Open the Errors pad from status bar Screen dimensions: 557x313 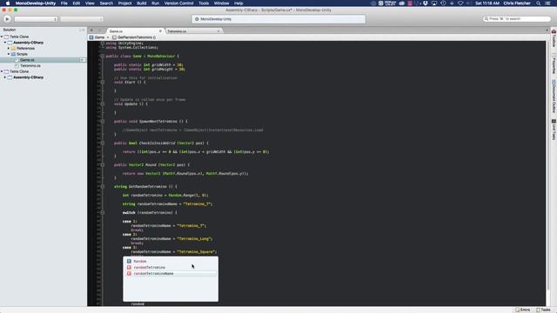pos(522,310)
